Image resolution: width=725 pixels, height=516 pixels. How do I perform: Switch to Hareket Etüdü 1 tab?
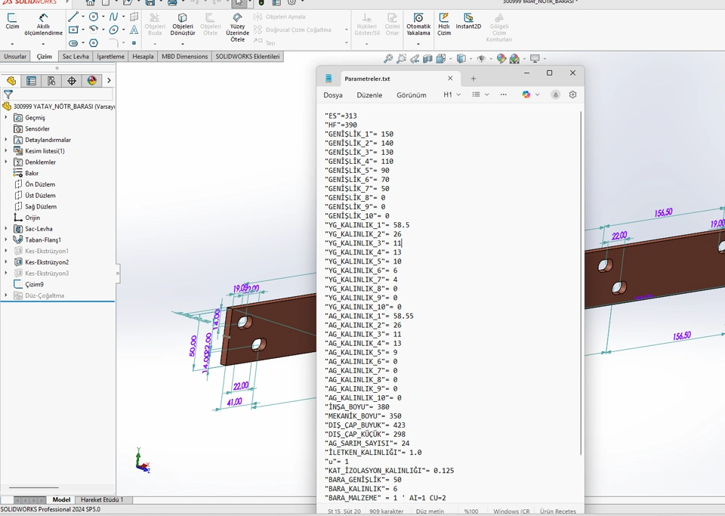[x=102, y=499]
